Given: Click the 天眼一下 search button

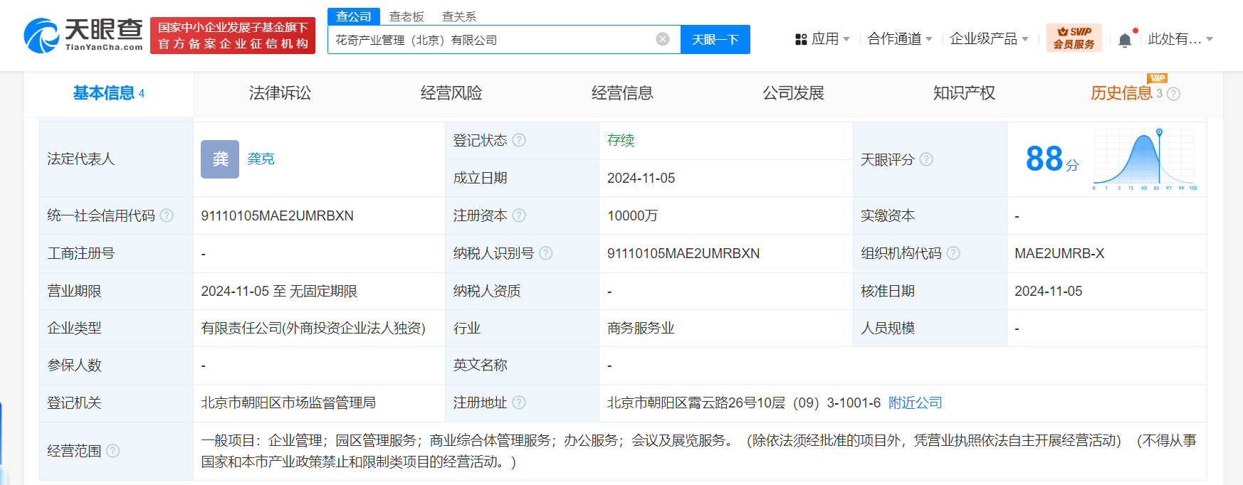Looking at the screenshot, I should [x=715, y=39].
